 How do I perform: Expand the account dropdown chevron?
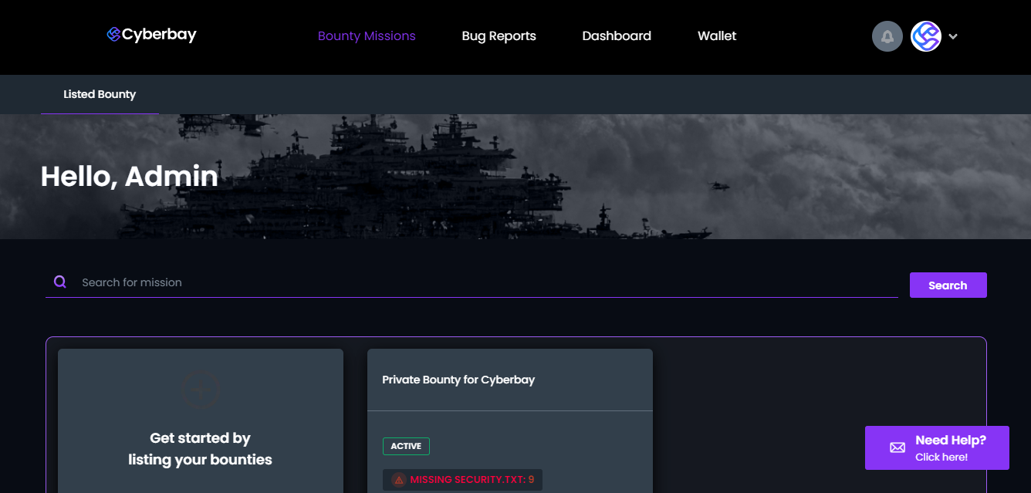[x=953, y=36]
